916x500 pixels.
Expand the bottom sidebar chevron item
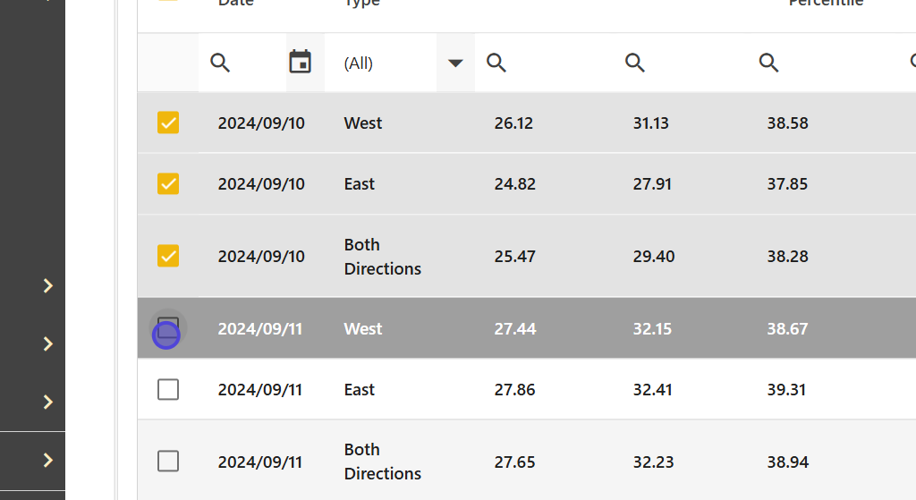(48, 461)
